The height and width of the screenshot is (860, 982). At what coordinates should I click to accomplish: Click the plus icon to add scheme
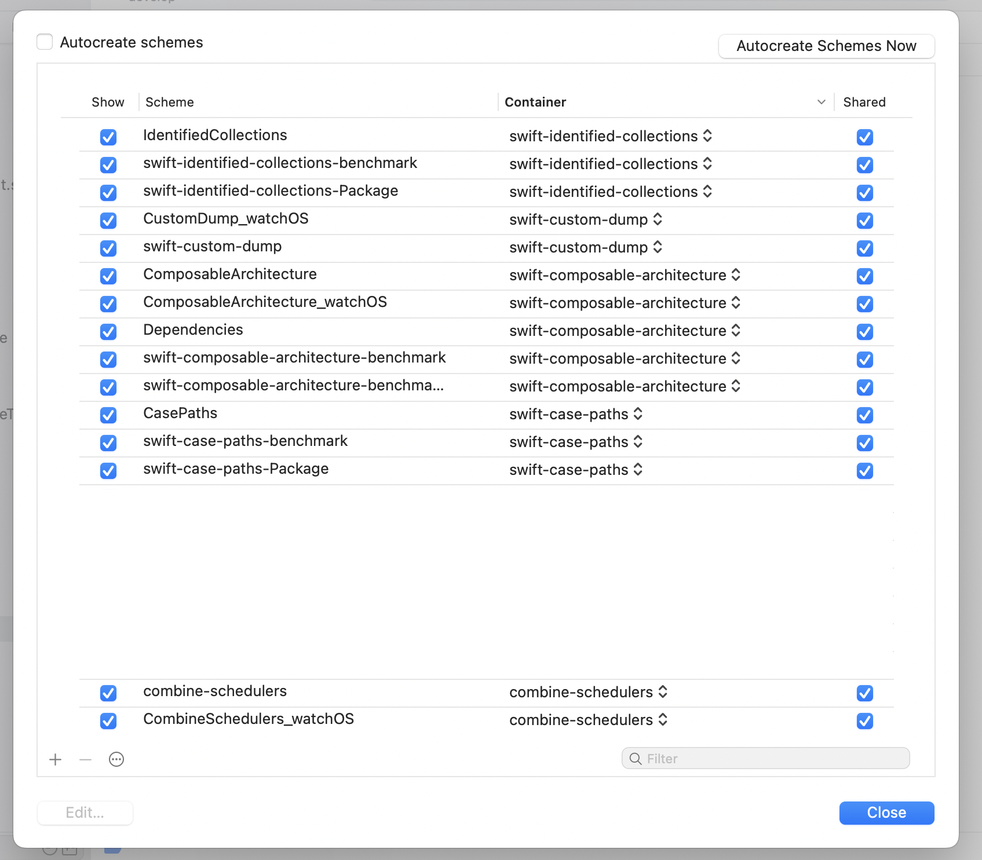pos(56,759)
